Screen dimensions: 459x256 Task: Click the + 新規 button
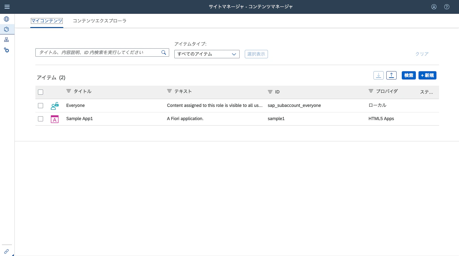[x=427, y=75]
